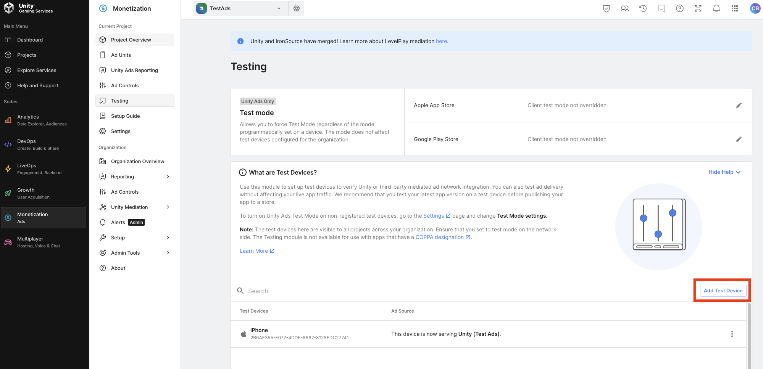763x369 pixels.
Task: Open the Settings link in help text
Action: pyautogui.click(x=437, y=216)
